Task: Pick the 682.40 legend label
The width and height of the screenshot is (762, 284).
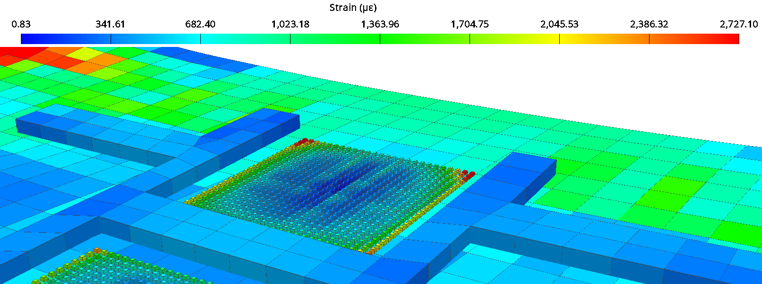Action: coord(200,24)
